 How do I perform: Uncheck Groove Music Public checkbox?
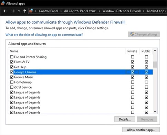tap(146, 77)
